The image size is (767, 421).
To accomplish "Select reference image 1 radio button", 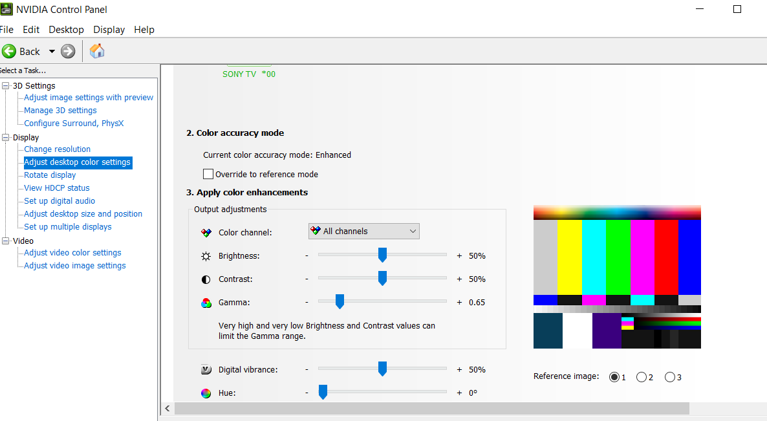I will coord(614,377).
